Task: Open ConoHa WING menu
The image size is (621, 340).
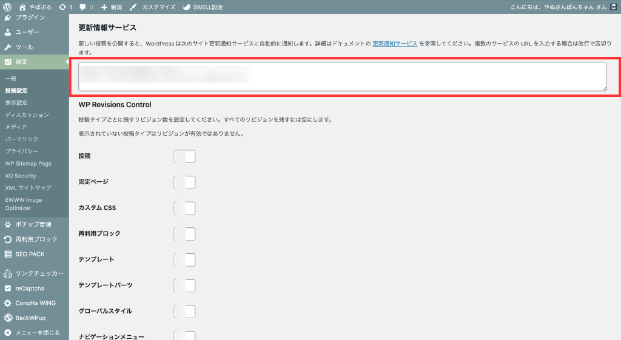Action: pyautogui.click(x=35, y=303)
